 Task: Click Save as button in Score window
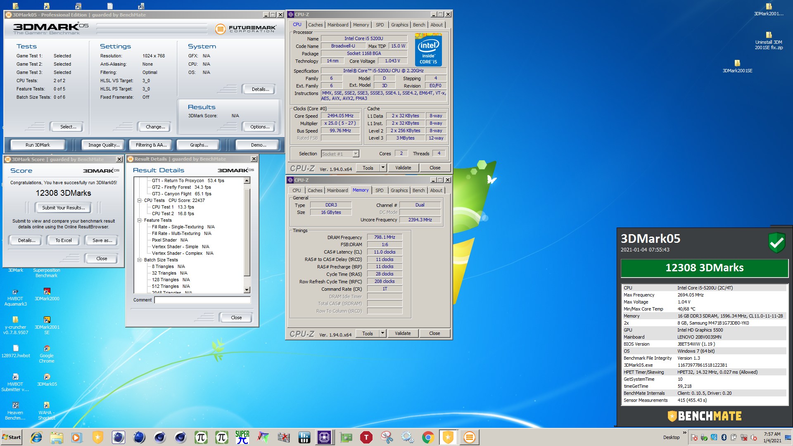tap(102, 240)
